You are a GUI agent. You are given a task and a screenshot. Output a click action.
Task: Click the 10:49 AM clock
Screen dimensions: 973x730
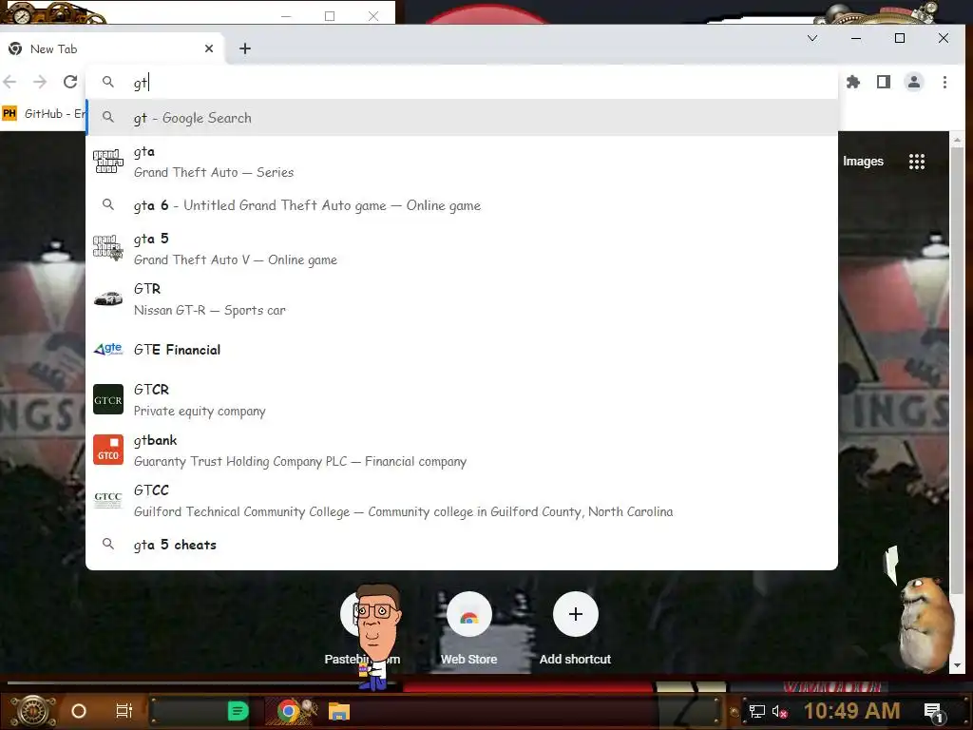[851, 711]
